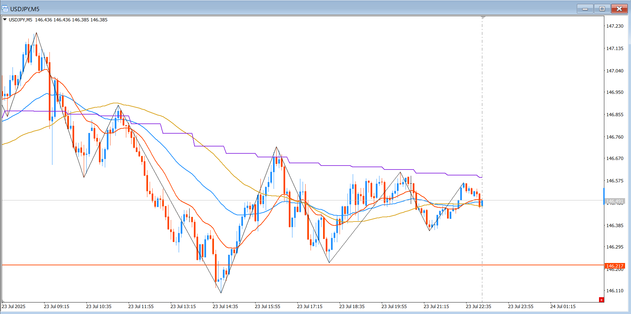This screenshot has height=314, width=631.
Task: Click the red plus icon at chart corner
Action: click(601, 300)
